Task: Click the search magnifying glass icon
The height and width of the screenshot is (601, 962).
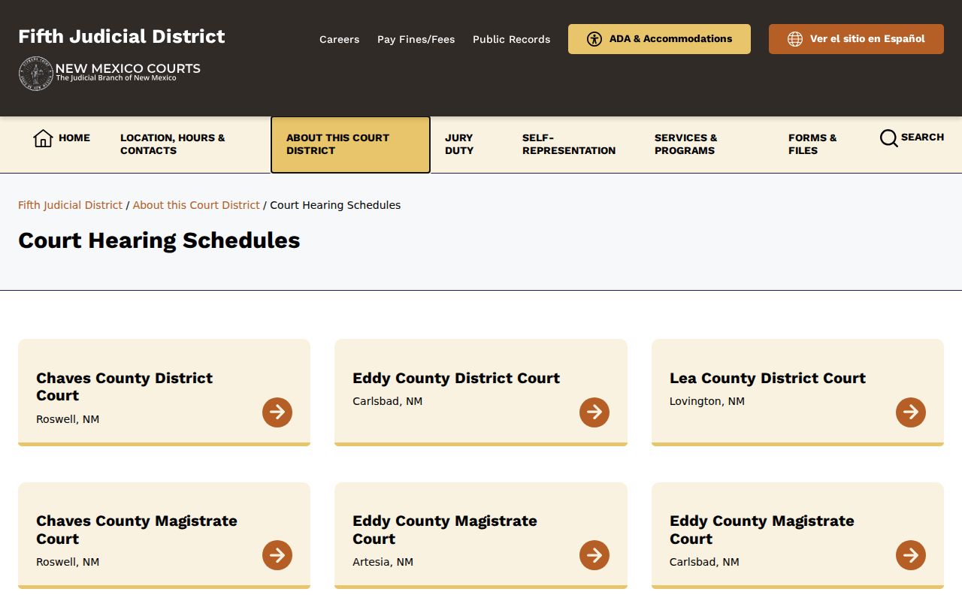Action: [x=888, y=138]
